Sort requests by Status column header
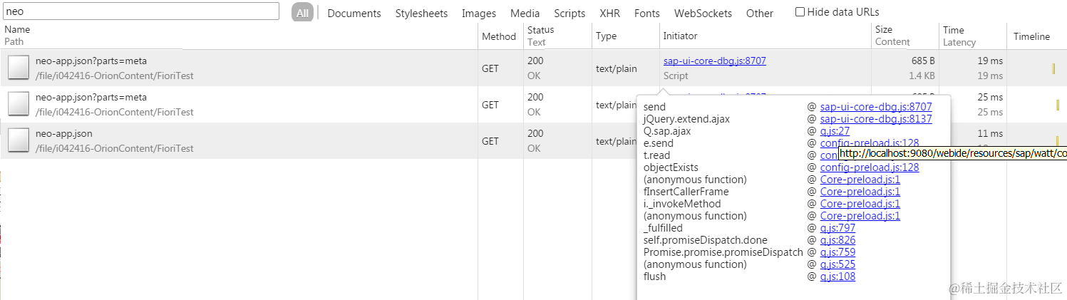The height and width of the screenshot is (300, 1067). 540,30
